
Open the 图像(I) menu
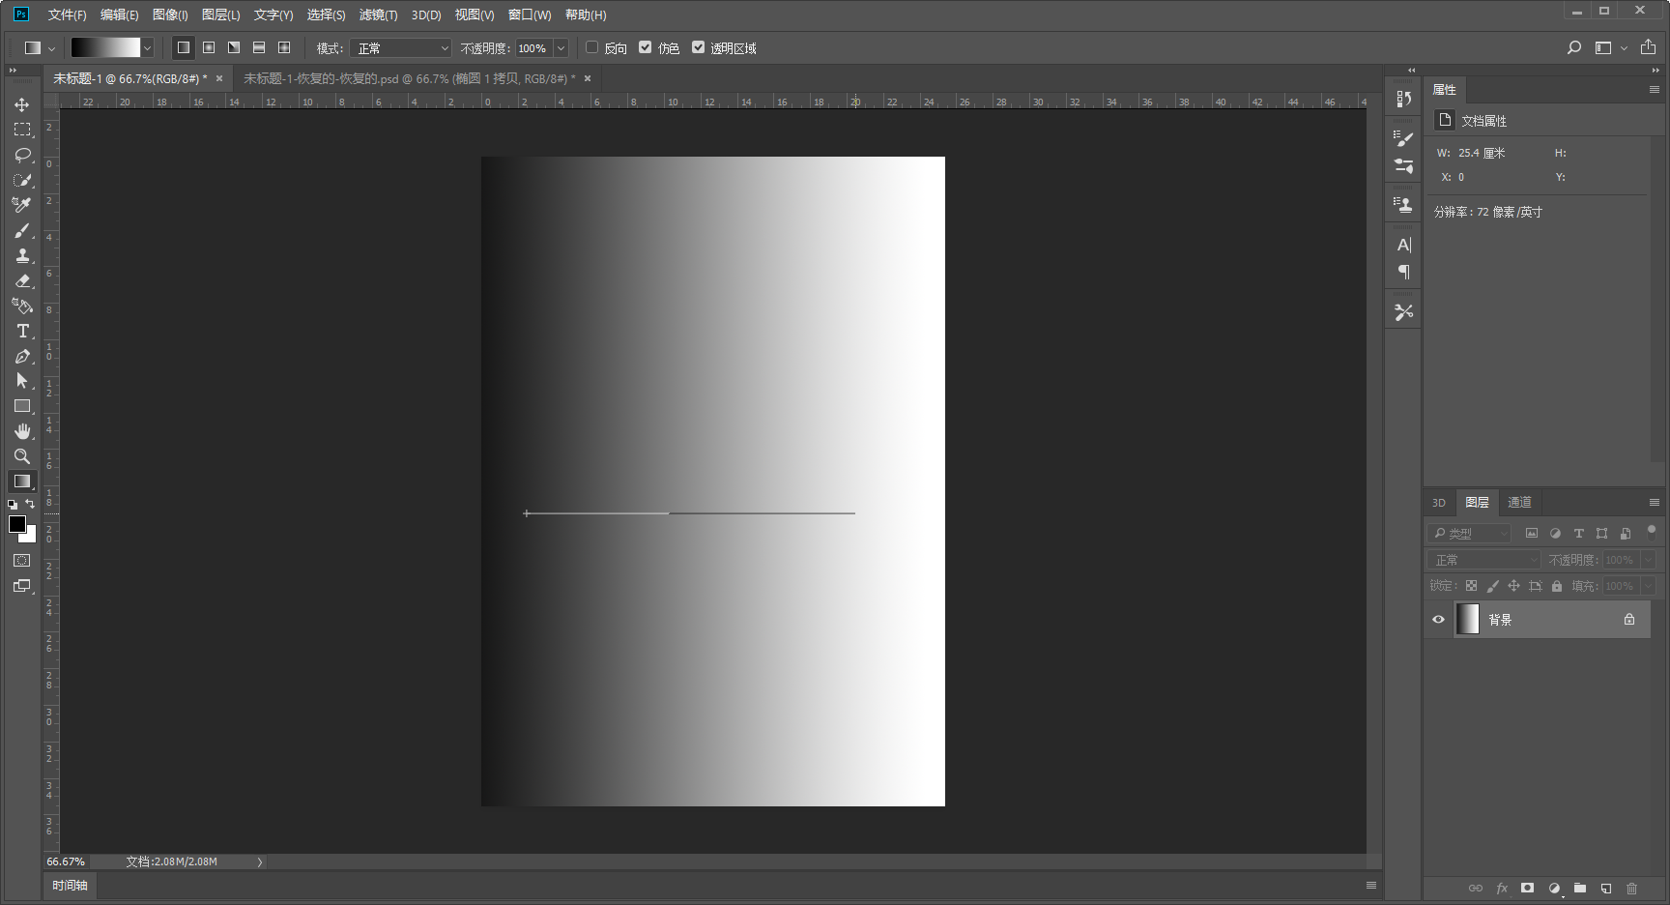pyautogui.click(x=170, y=15)
